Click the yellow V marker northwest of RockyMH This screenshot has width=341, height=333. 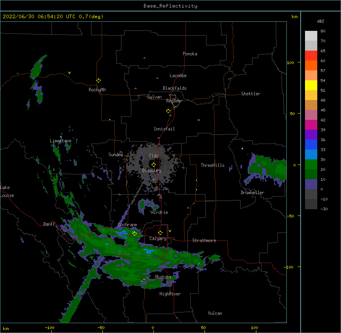tap(69, 73)
